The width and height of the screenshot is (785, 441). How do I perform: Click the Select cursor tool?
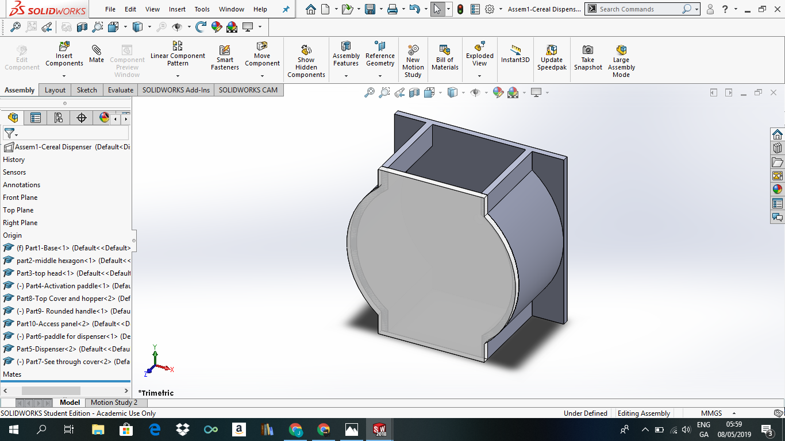pyautogui.click(x=437, y=9)
